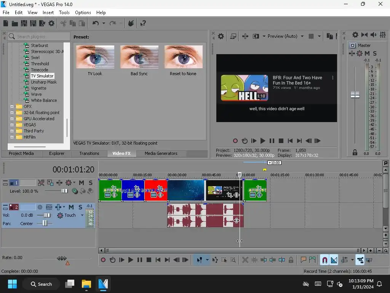
Task: Expand the 32-bit floating point folder
Action: (12, 113)
